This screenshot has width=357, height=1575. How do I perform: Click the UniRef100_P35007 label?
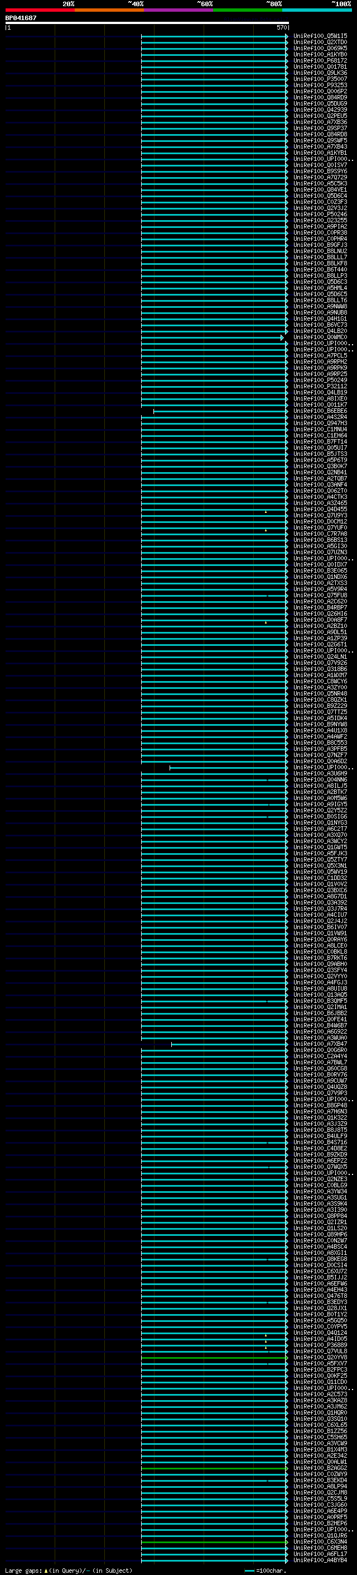click(x=320, y=79)
